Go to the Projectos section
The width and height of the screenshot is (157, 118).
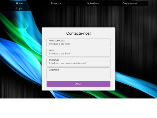(x=56, y=3)
